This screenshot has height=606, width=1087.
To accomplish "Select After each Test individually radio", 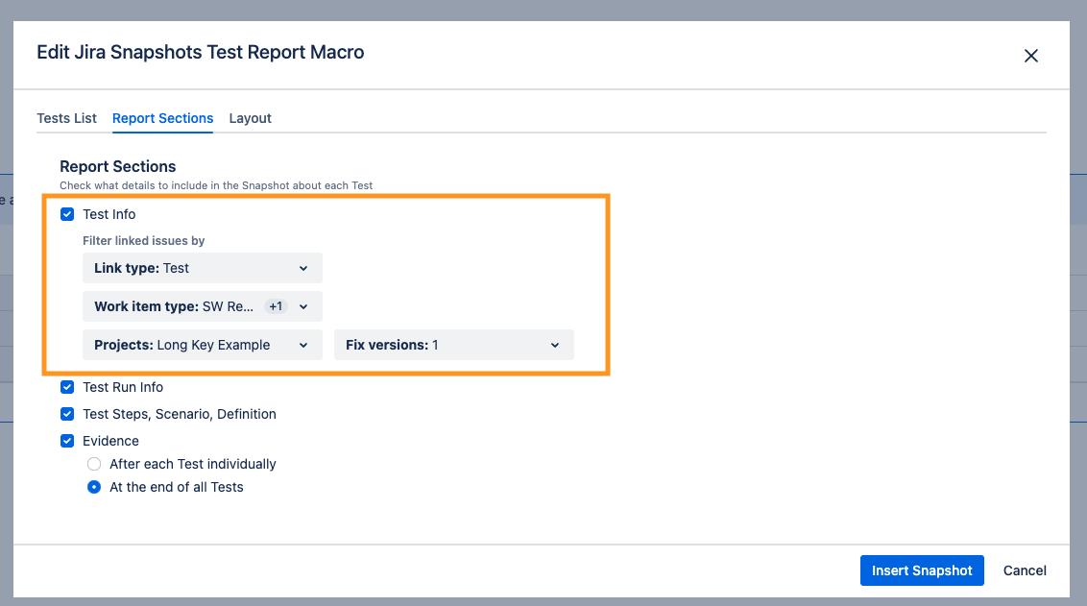I will [94, 464].
